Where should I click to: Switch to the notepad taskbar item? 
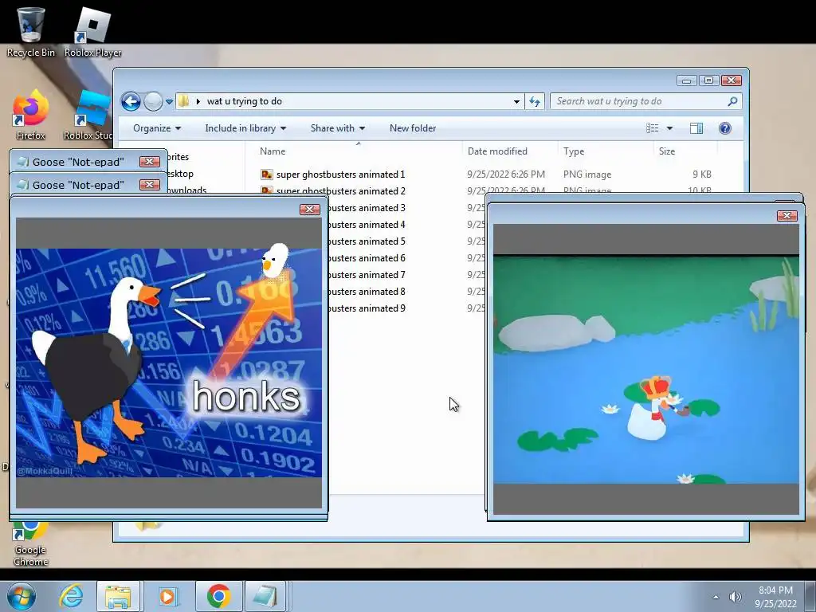(265, 596)
